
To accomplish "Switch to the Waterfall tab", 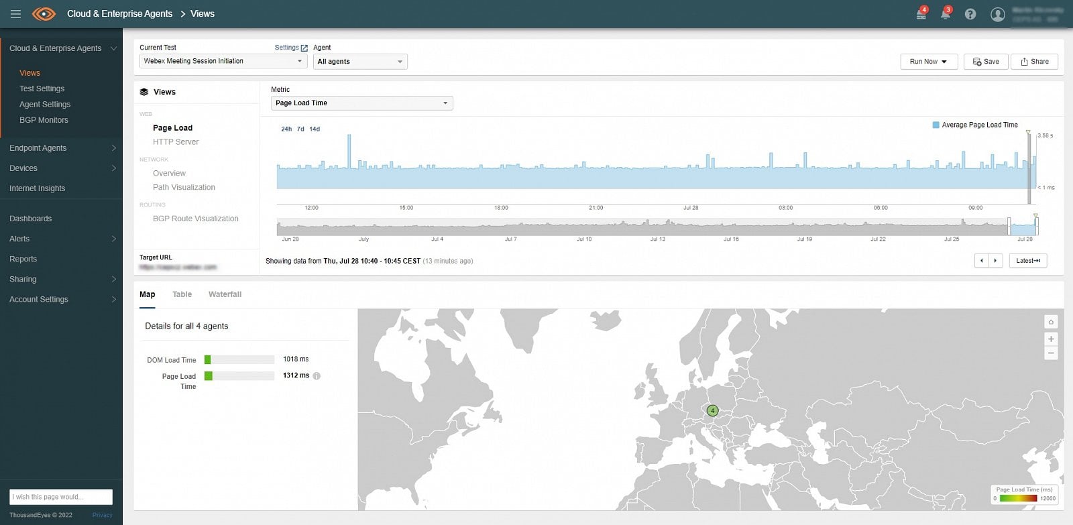I will pos(225,294).
